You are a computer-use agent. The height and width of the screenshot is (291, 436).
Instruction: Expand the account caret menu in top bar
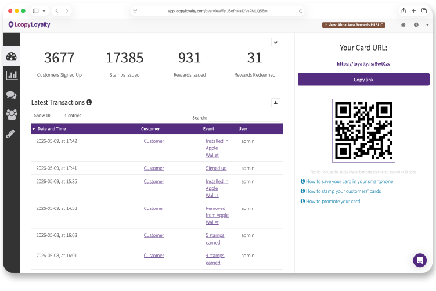[427, 25]
